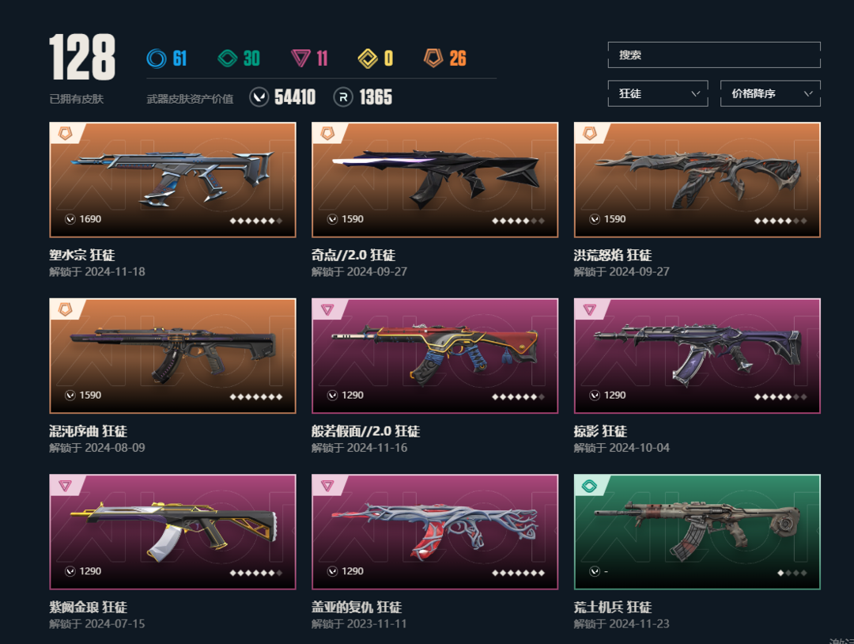Click the VP currency icon beside 54410
The width and height of the screenshot is (854, 644).
(x=259, y=97)
